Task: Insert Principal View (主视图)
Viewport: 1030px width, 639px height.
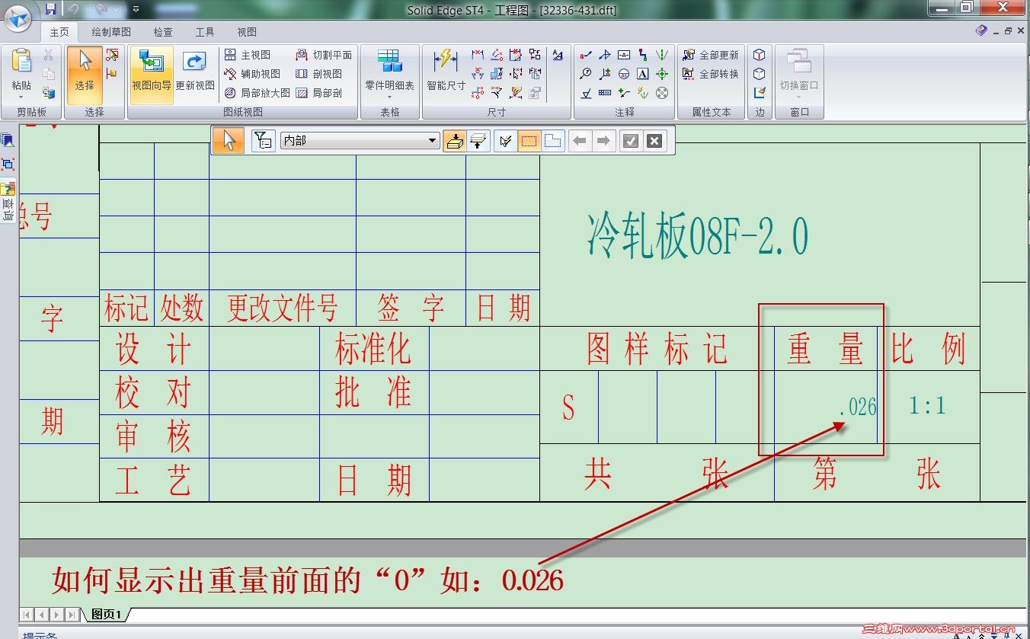Action: (248, 55)
